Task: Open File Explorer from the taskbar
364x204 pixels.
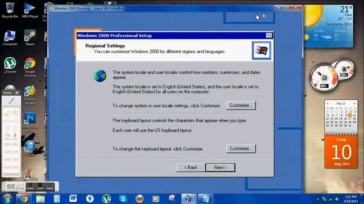Action: click(40, 199)
